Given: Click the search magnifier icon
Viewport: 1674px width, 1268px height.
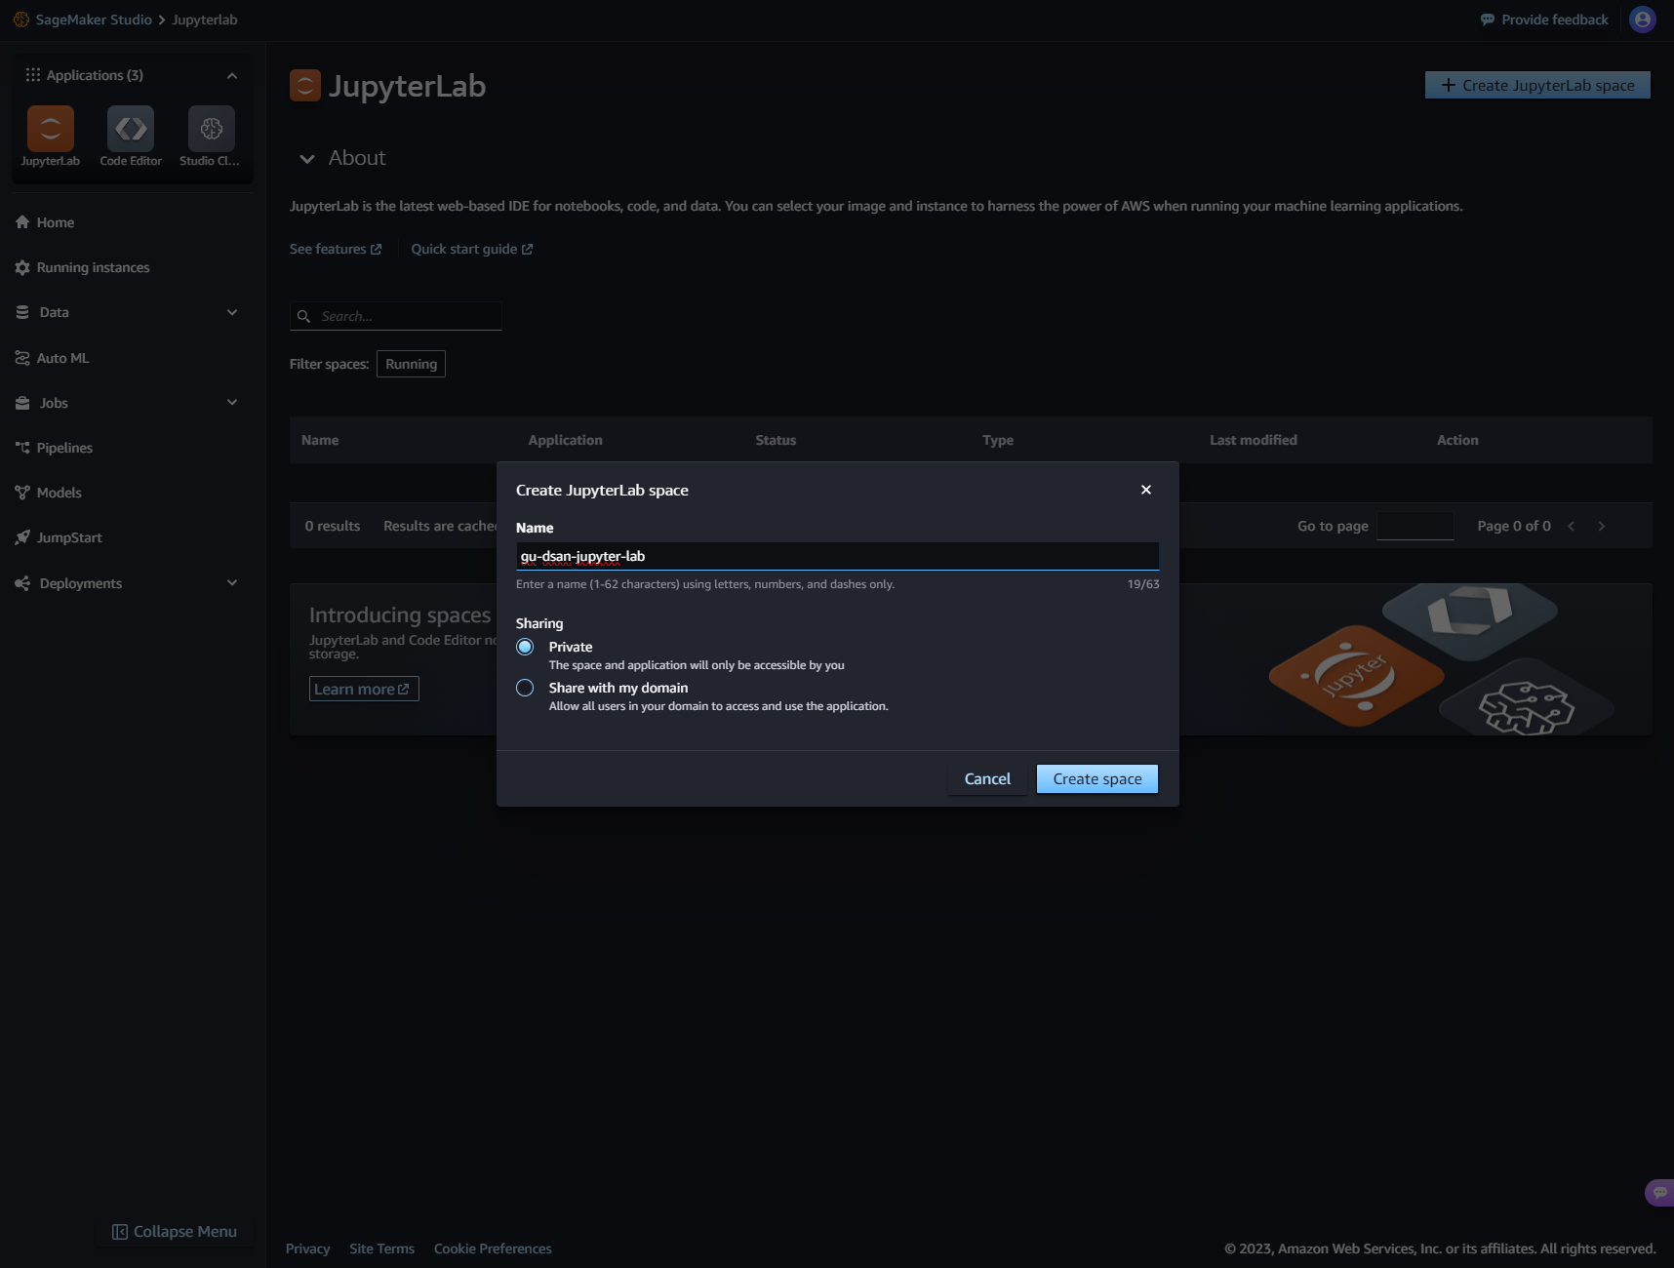Looking at the screenshot, I should point(303,316).
